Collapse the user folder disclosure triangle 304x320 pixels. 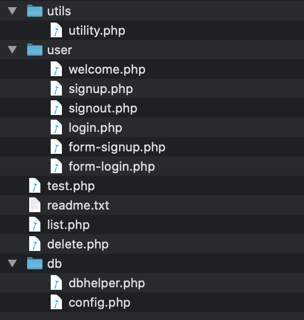(12, 50)
